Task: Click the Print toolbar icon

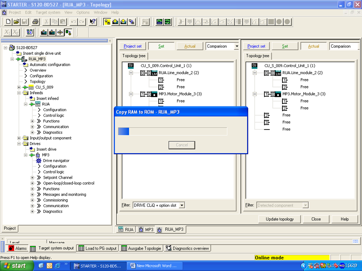Action: (35, 22)
